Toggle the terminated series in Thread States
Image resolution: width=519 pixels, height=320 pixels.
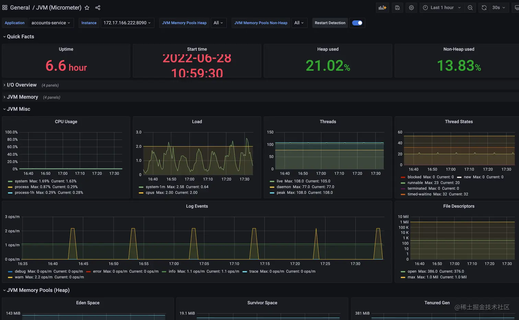(417, 188)
